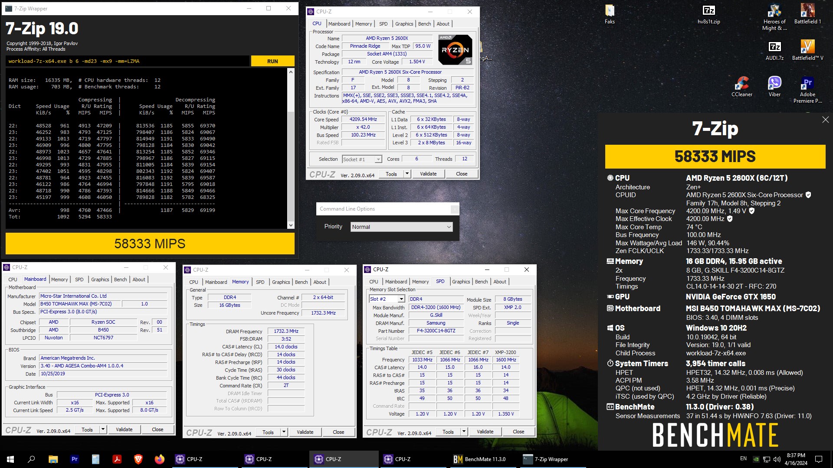Click the 7-Zip benchmark command line field
This screenshot has height=468, width=833.
tap(128, 61)
